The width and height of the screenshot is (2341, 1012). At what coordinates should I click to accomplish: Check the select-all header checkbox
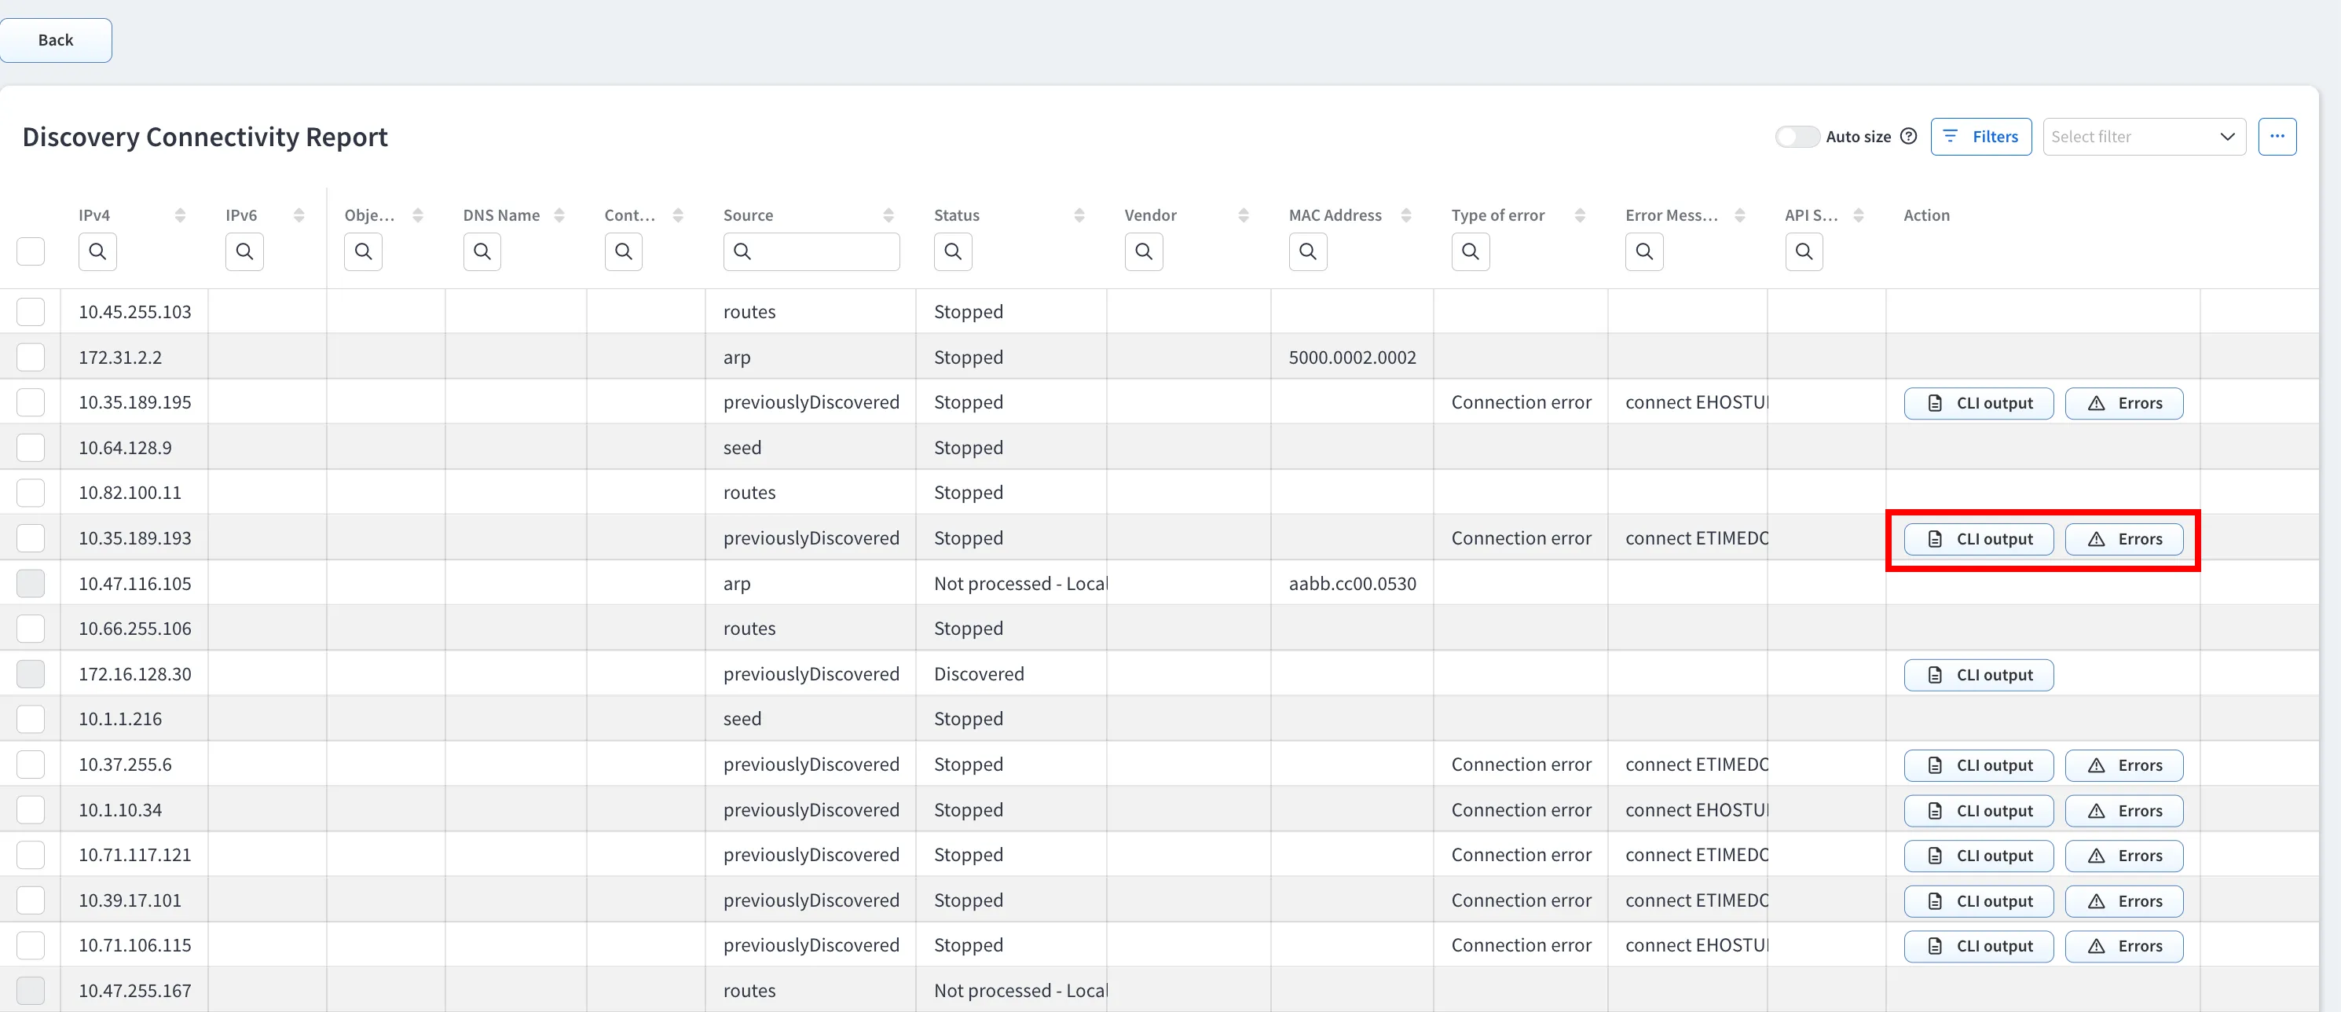tap(31, 251)
